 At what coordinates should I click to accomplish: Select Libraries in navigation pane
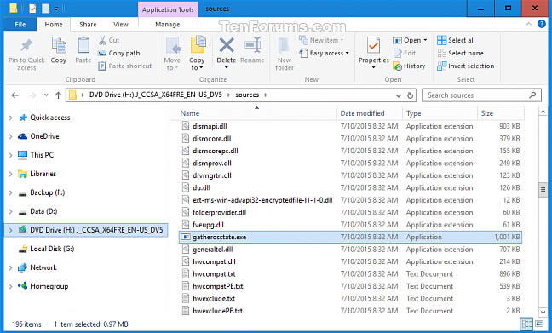43,174
